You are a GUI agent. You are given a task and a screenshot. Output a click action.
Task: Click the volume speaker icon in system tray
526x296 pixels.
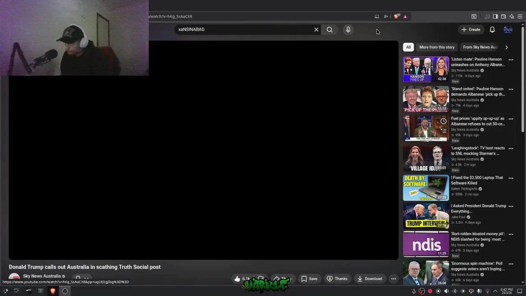tap(446, 291)
